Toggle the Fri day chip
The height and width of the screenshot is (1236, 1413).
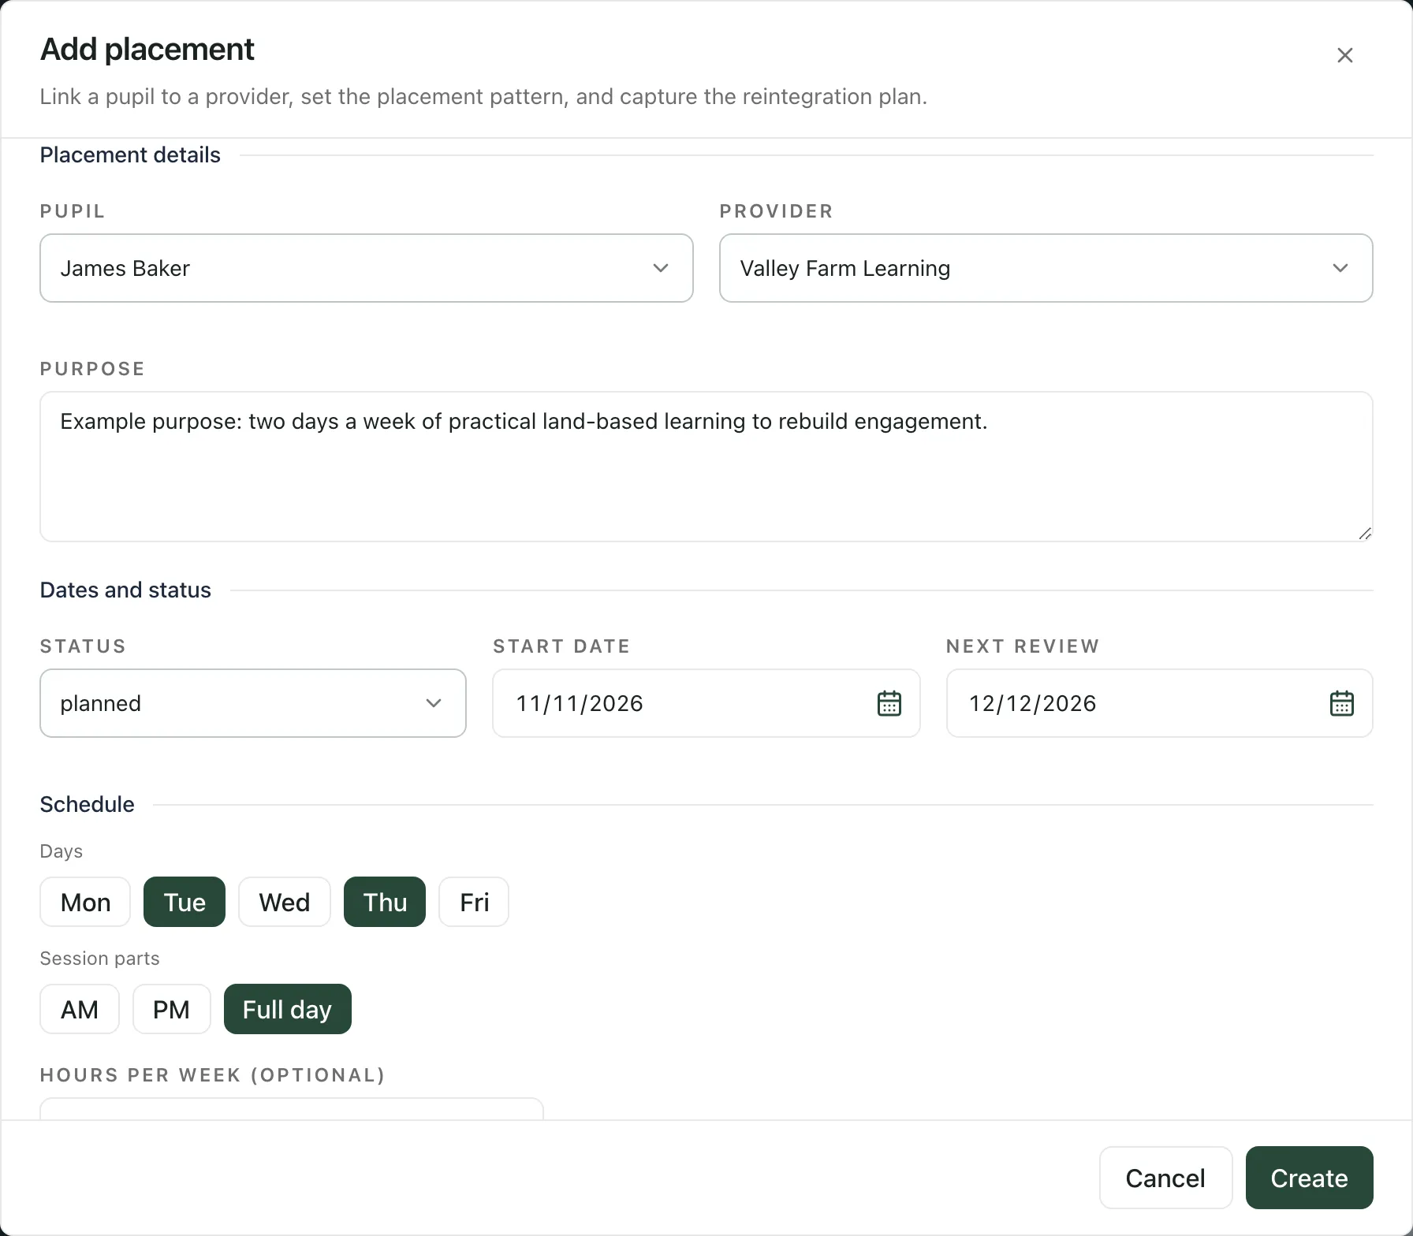(474, 902)
